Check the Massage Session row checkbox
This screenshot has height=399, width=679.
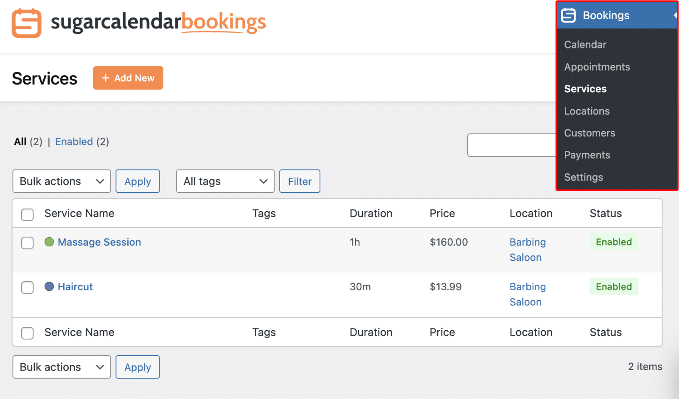(x=27, y=243)
